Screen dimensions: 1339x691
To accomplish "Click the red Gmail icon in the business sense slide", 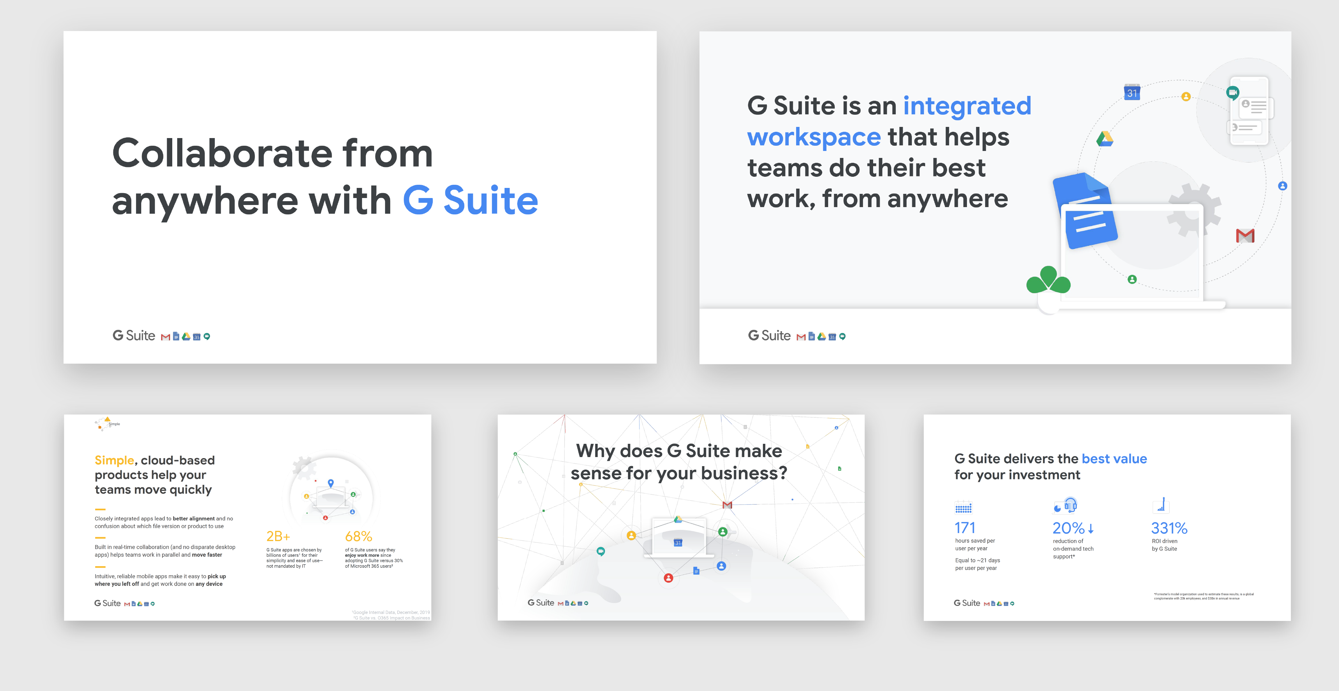I will tap(727, 505).
